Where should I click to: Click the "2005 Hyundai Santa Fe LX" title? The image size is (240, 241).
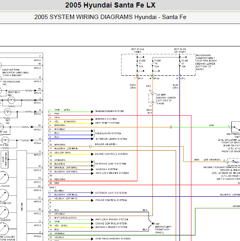click(110, 5)
